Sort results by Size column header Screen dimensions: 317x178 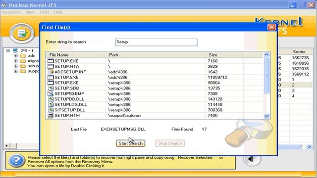tap(224, 55)
